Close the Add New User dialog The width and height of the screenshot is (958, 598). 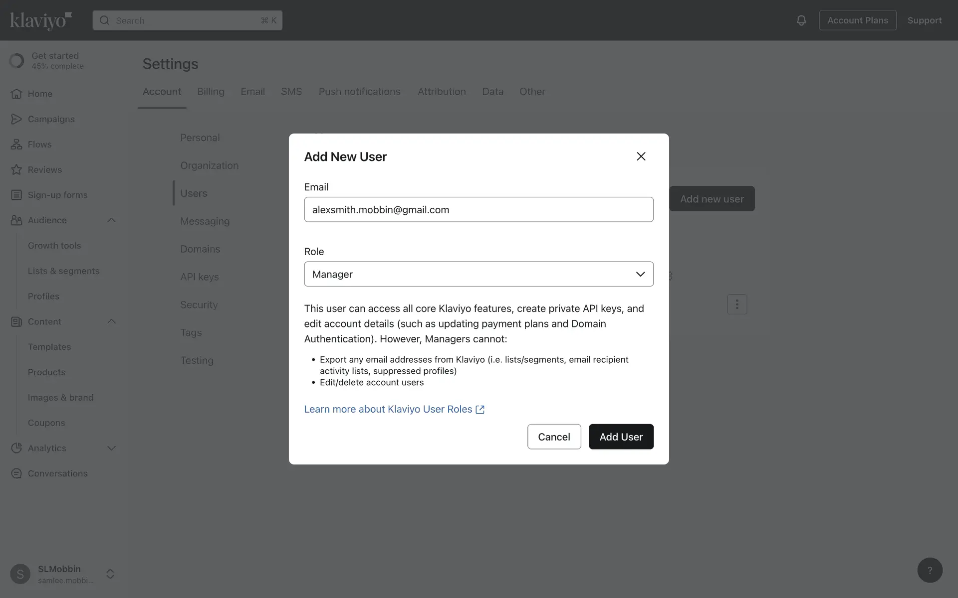coord(641,156)
